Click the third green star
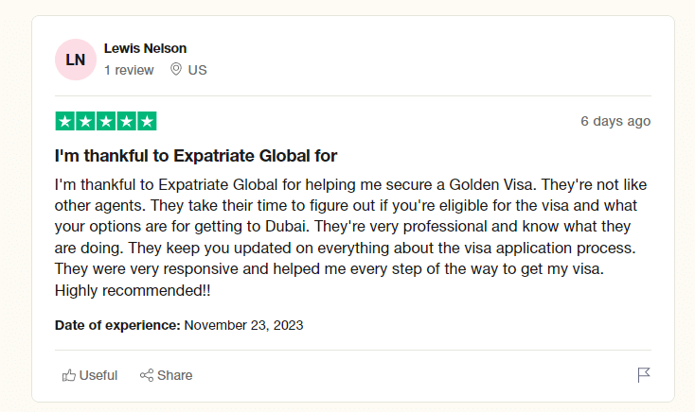The width and height of the screenshot is (695, 412). click(106, 121)
